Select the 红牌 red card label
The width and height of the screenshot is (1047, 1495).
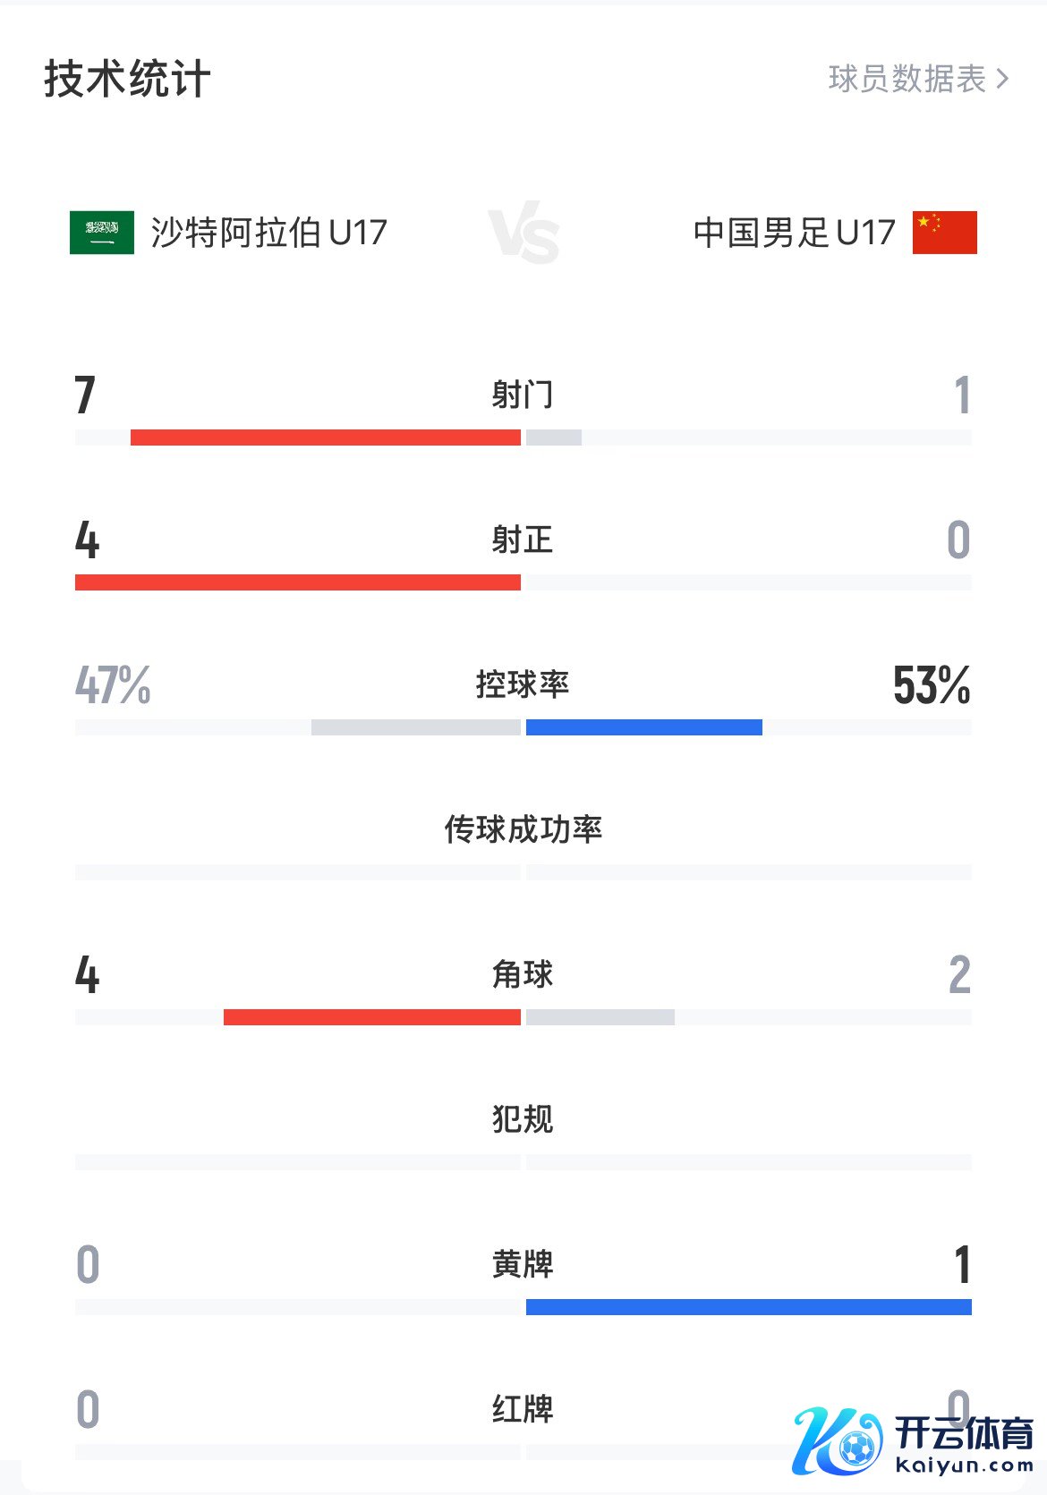(x=523, y=1409)
